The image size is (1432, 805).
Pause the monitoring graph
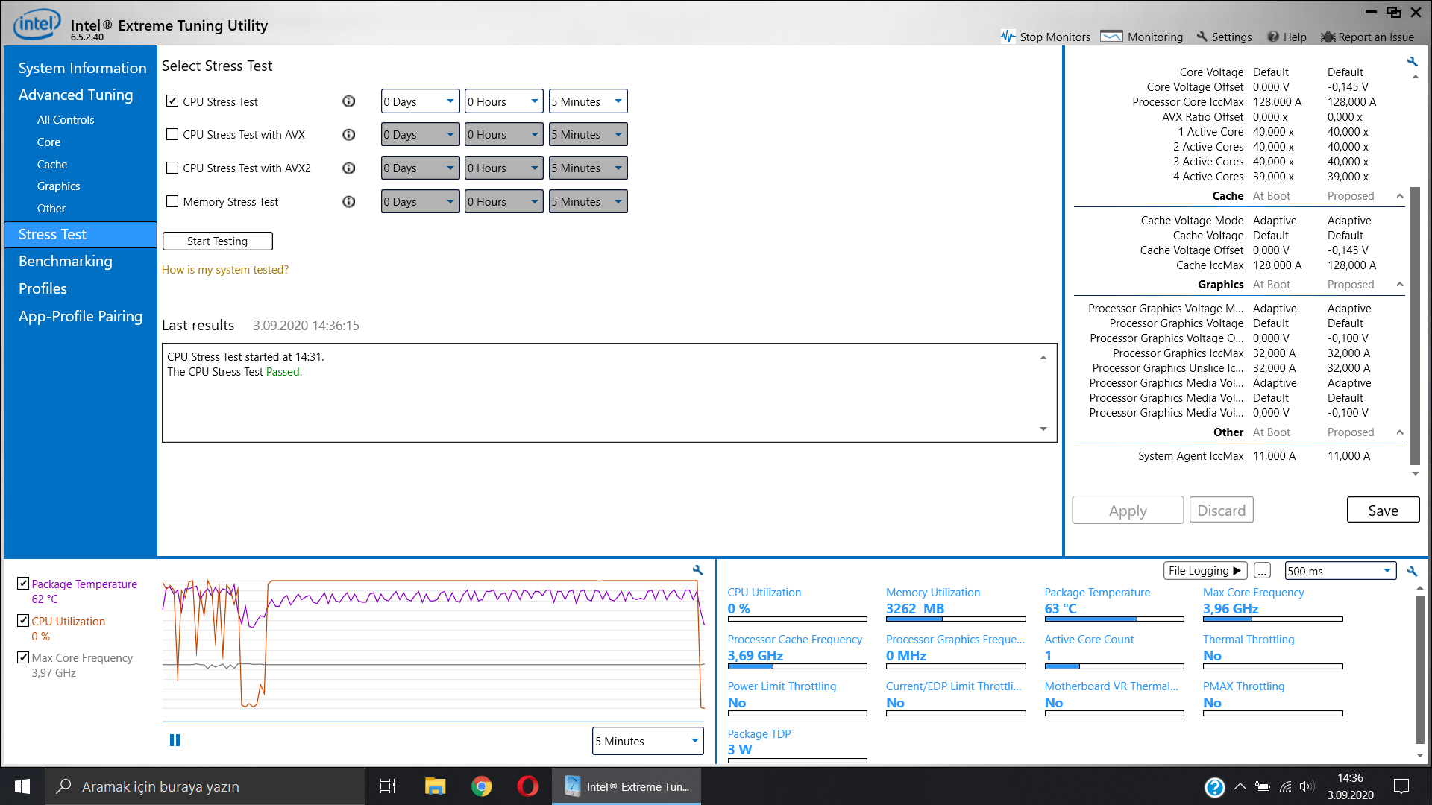pyautogui.click(x=175, y=740)
